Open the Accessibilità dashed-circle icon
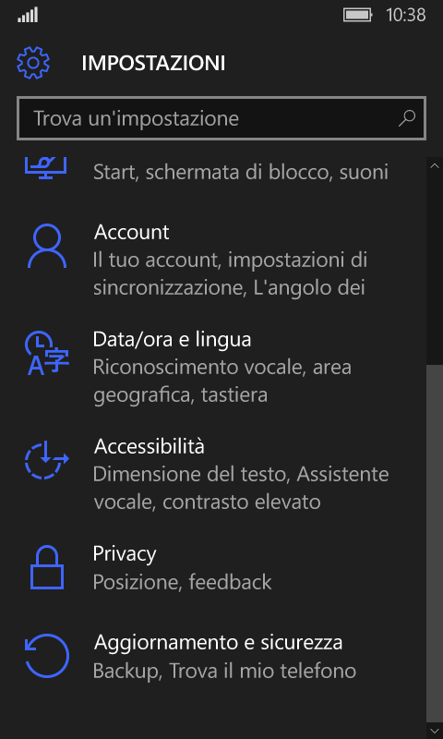Image resolution: width=443 pixels, height=739 pixels. [x=46, y=459]
